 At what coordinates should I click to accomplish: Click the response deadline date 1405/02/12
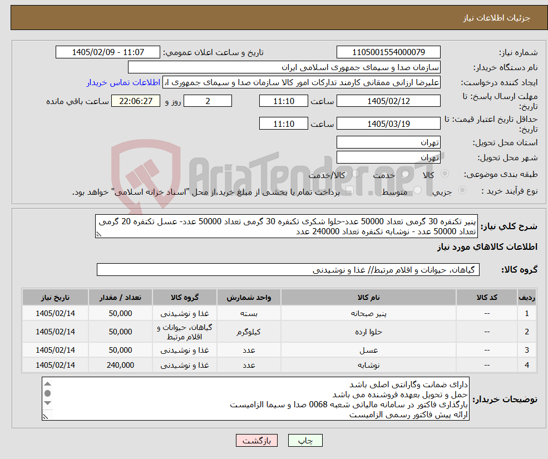[388, 101]
